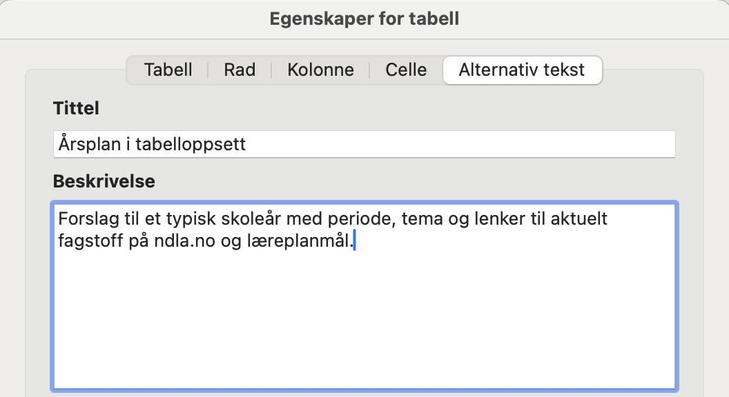Click the Beskrivelse label
This screenshot has width=729, height=397.
click(x=105, y=181)
